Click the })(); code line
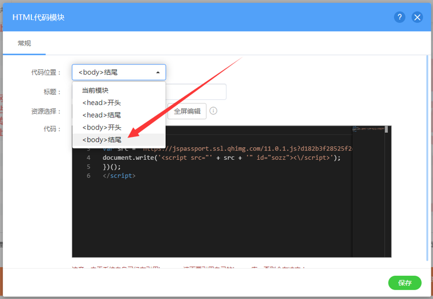 point(112,167)
